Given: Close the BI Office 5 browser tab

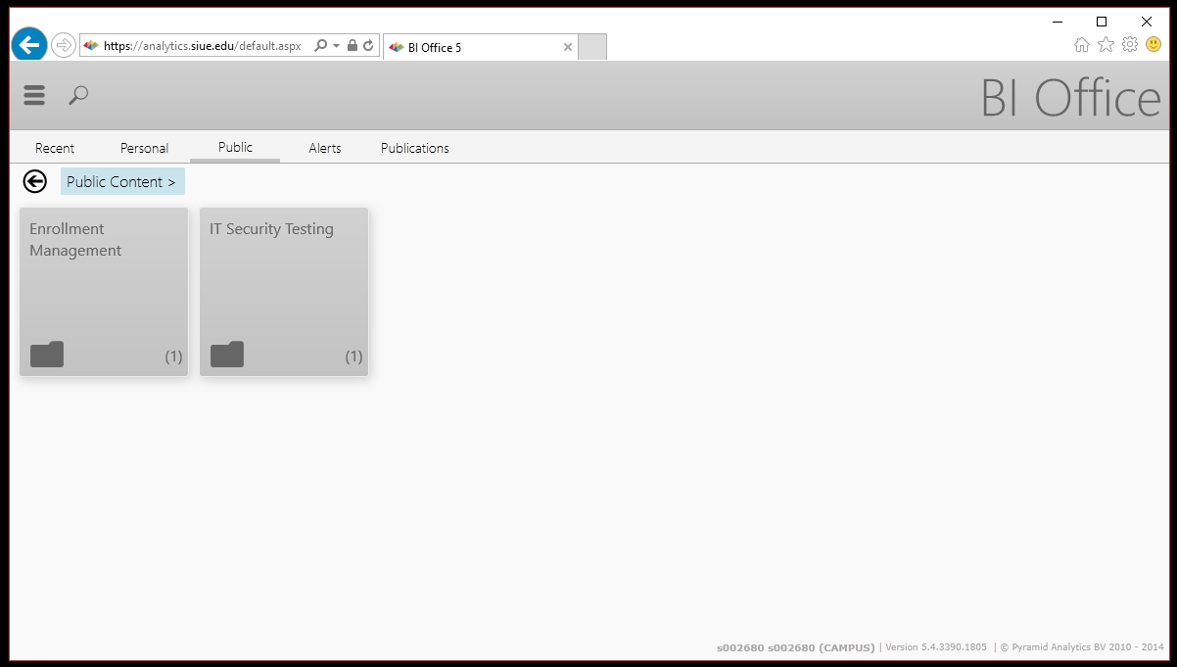Looking at the screenshot, I should [x=567, y=47].
